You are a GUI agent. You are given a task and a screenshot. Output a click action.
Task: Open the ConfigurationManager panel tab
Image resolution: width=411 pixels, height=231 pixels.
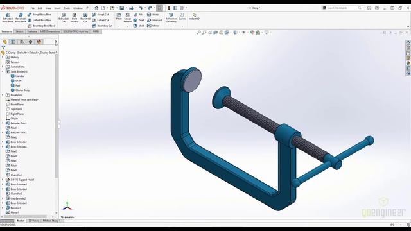22,42
